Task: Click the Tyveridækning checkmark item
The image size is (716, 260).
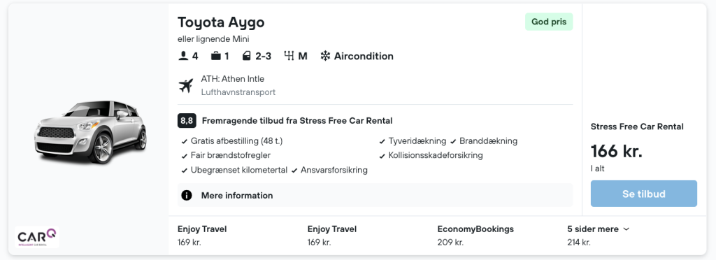Action: (413, 141)
